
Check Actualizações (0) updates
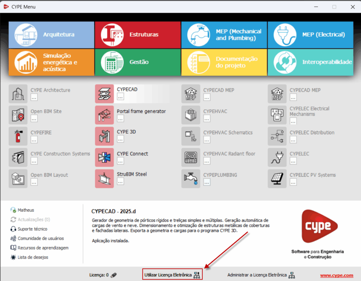point(30,220)
